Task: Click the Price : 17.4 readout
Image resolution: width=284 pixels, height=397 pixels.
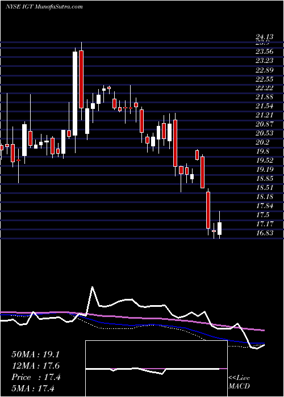Action: 36,377
